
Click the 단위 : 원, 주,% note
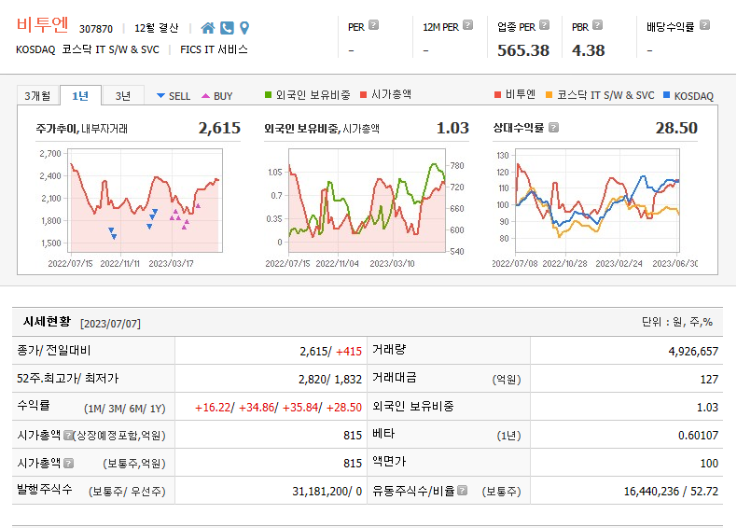point(677,322)
